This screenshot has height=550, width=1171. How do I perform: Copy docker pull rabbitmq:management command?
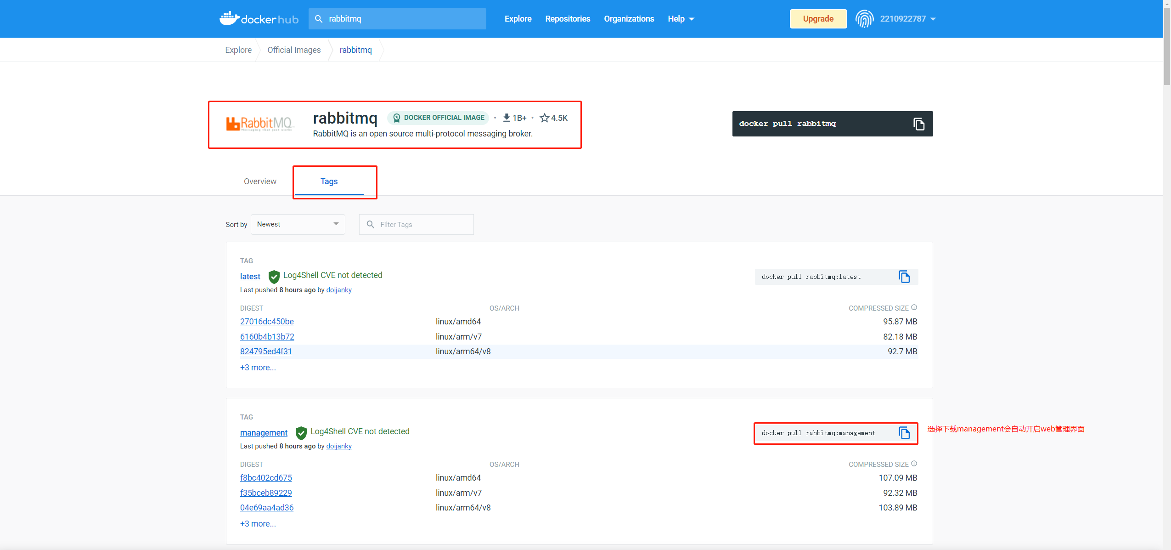coord(904,433)
